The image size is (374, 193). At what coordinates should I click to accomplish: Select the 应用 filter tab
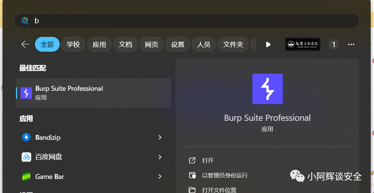(99, 44)
